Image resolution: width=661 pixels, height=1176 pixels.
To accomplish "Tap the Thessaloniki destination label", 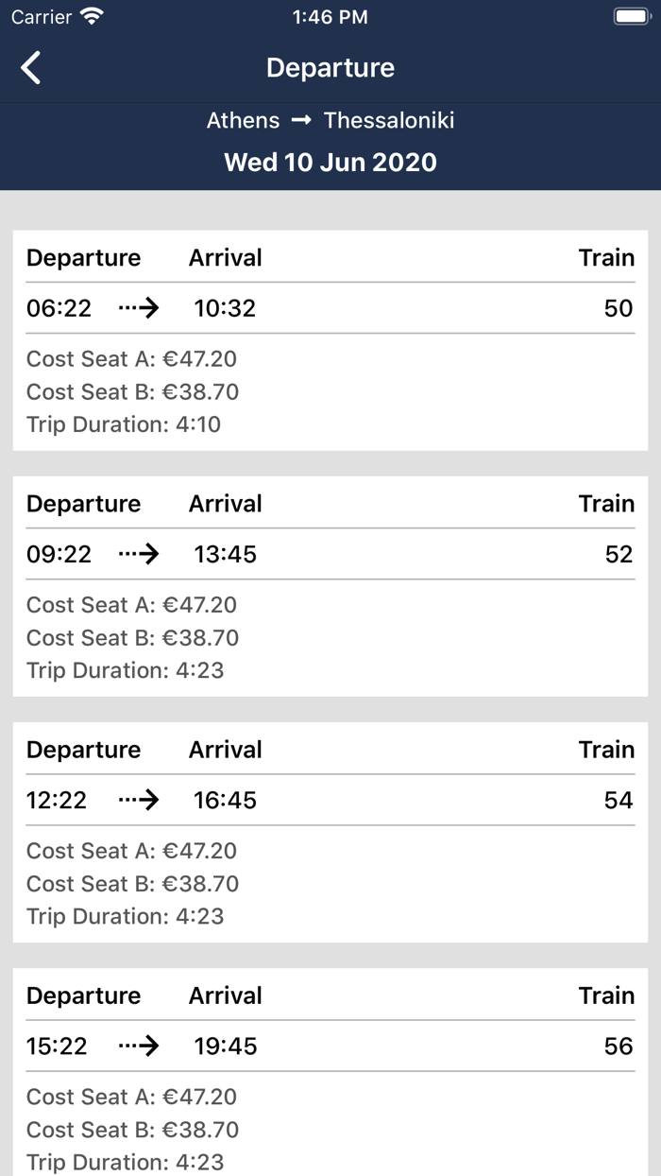I will coord(389,121).
